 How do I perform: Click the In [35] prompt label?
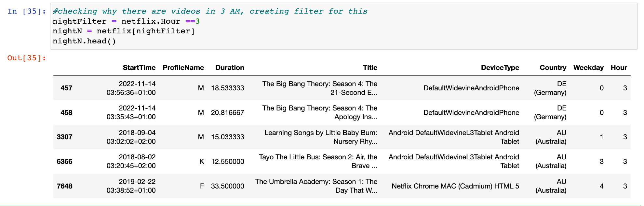click(27, 11)
